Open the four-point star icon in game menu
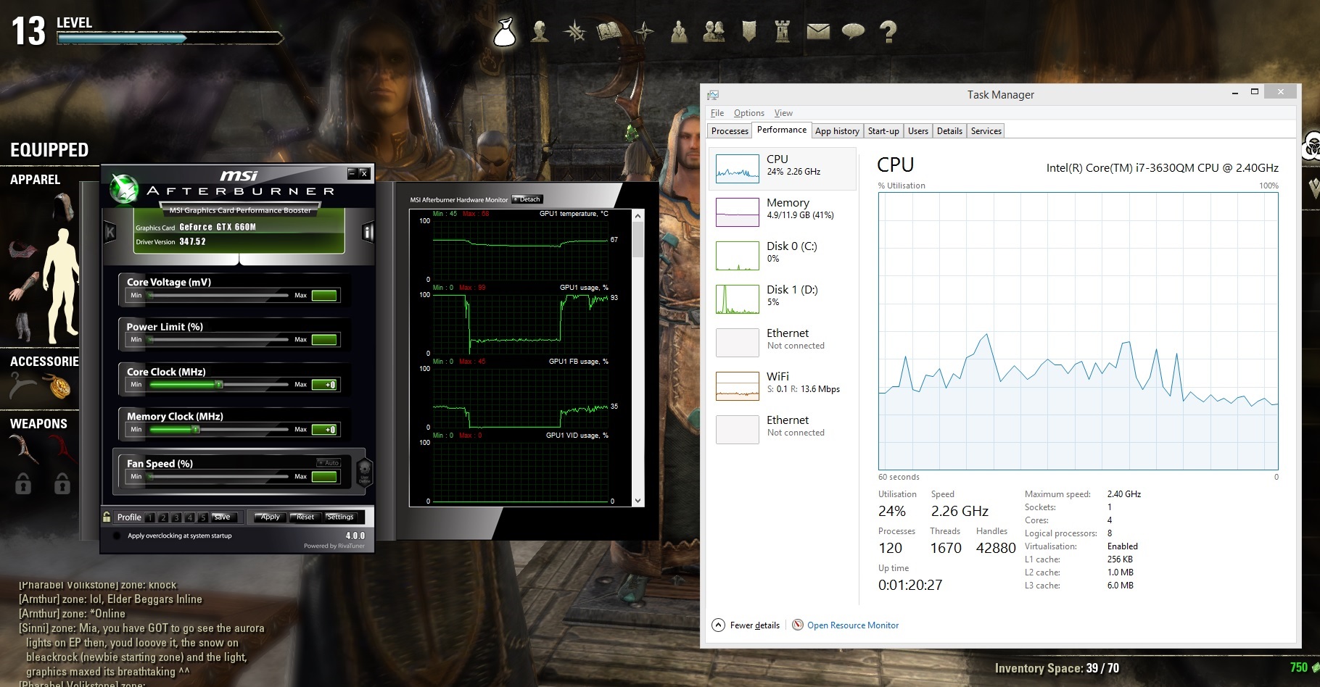The height and width of the screenshot is (687, 1320). point(644,31)
